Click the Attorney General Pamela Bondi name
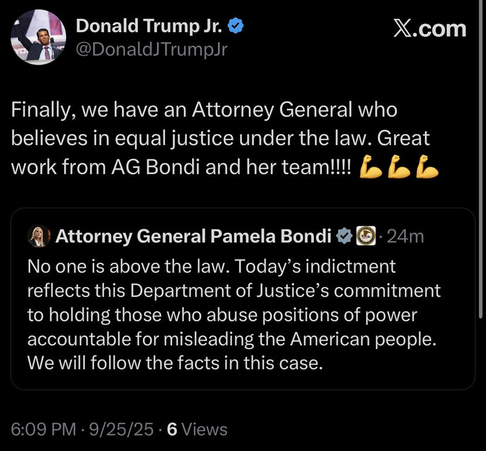The image size is (486, 451). [x=193, y=236]
